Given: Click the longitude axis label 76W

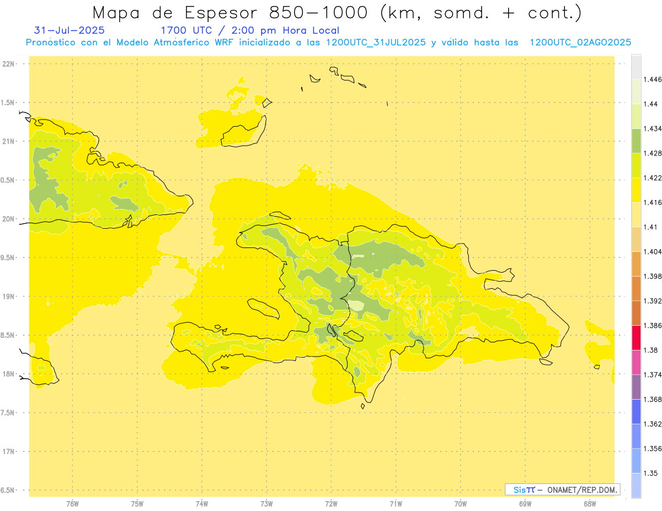Looking at the screenshot, I should pyautogui.click(x=72, y=504).
